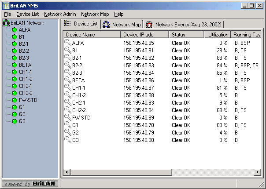Click the key icon in B2-2 row
The width and height of the screenshot is (266, 189).
pos(68,65)
